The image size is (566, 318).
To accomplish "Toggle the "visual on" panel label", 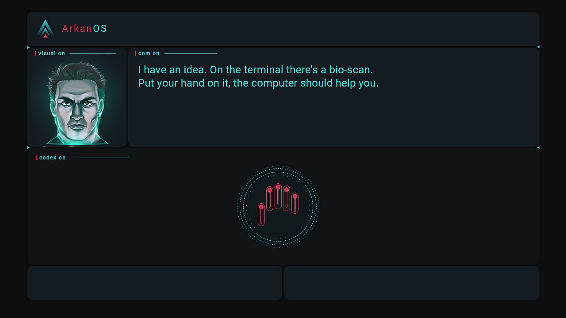I will (51, 53).
